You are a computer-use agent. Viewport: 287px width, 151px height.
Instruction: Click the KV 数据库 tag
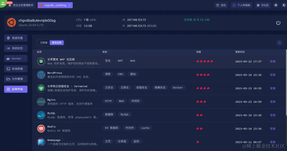(111, 128)
